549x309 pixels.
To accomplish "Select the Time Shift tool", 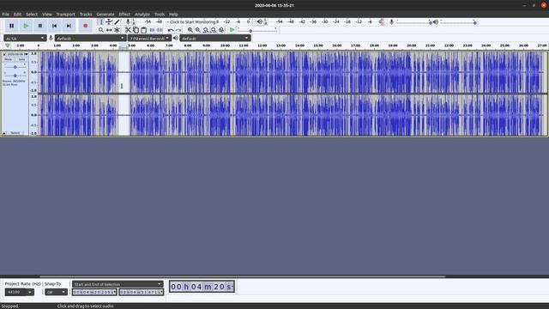I will pyautogui.click(x=109, y=30).
